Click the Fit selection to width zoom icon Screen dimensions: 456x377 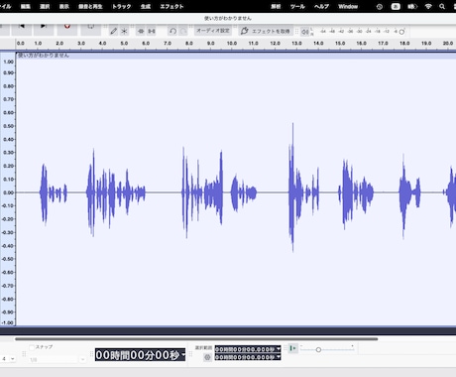(141, 31)
